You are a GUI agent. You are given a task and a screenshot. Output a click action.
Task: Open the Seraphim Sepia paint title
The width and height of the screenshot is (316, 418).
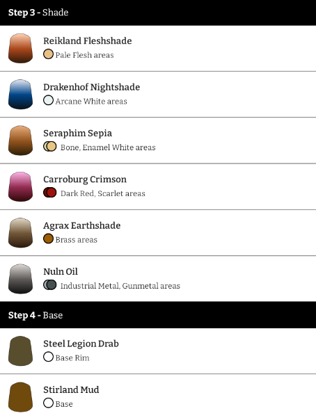tap(78, 134)
